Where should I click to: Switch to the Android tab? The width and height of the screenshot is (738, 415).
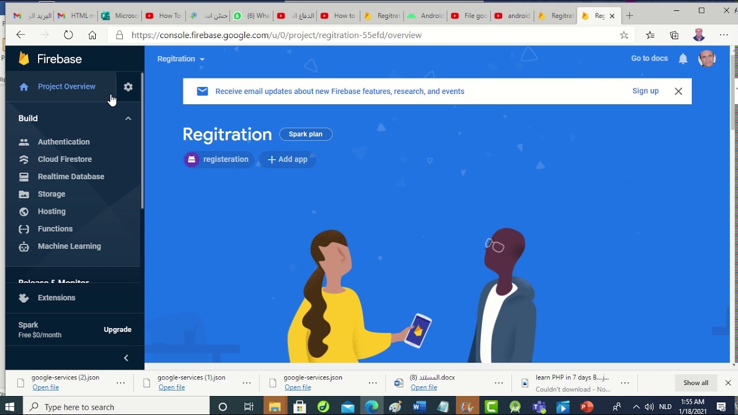pyautogui.click(x=427, y=16)
